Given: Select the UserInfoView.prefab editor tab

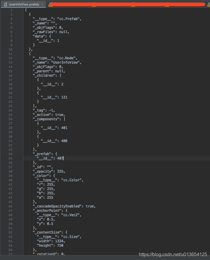Looking at the screenshot, I should (x=23, y=4).
